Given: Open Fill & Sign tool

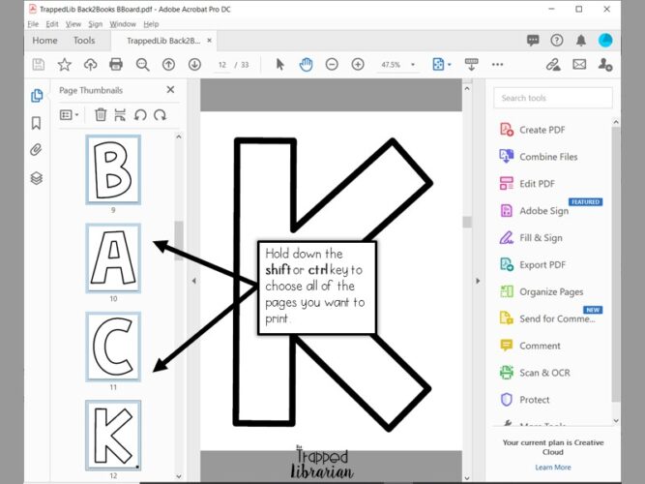Looking at the screenshot, I should (531, 238).
